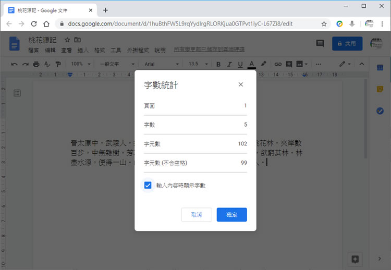Click the insert image icon

point(299,64)
